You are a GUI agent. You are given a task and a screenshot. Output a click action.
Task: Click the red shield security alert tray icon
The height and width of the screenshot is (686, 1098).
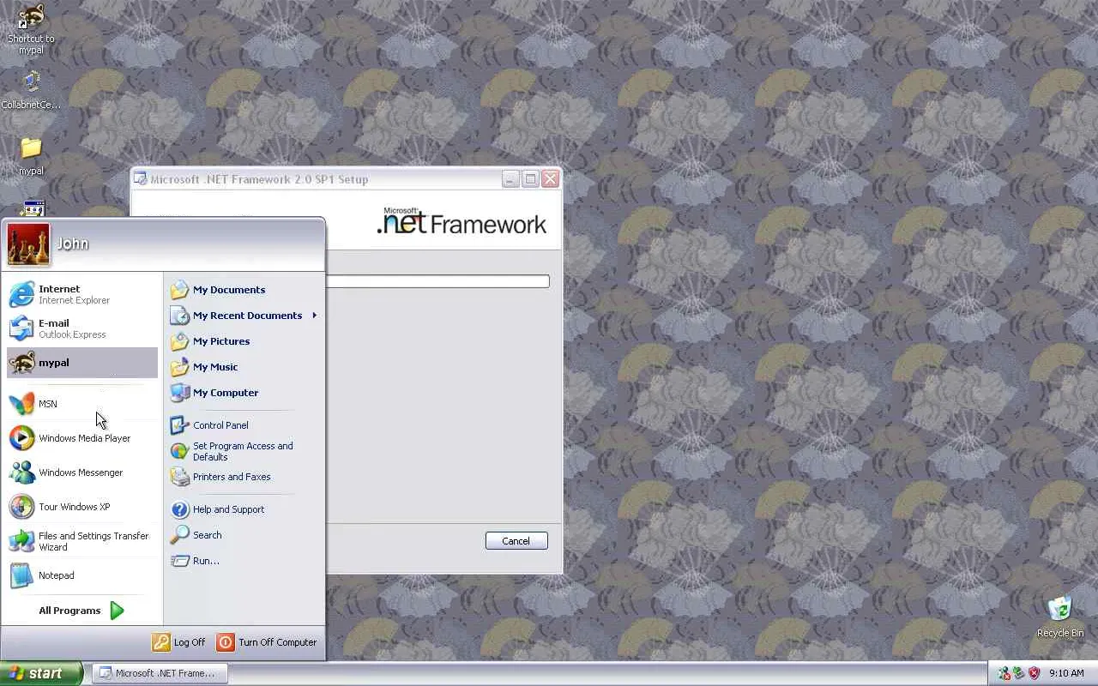1034,673
